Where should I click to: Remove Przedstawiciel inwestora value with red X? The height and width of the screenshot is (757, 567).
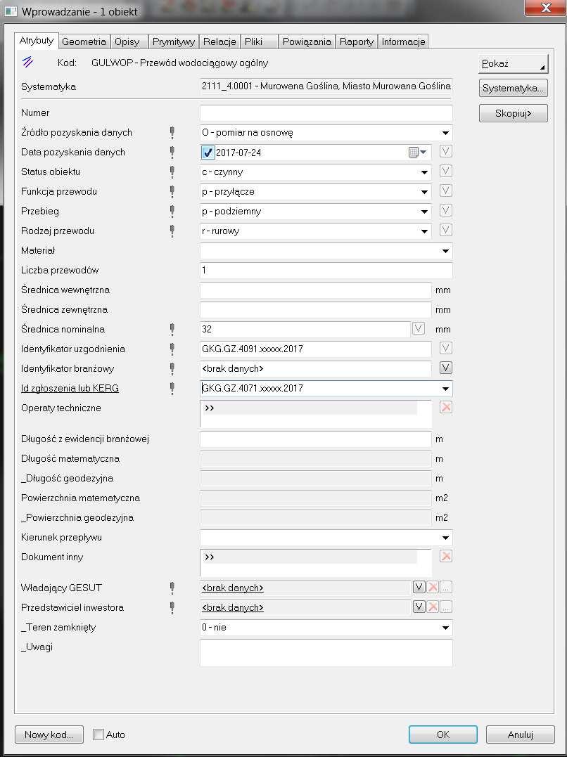click(433, 607)
